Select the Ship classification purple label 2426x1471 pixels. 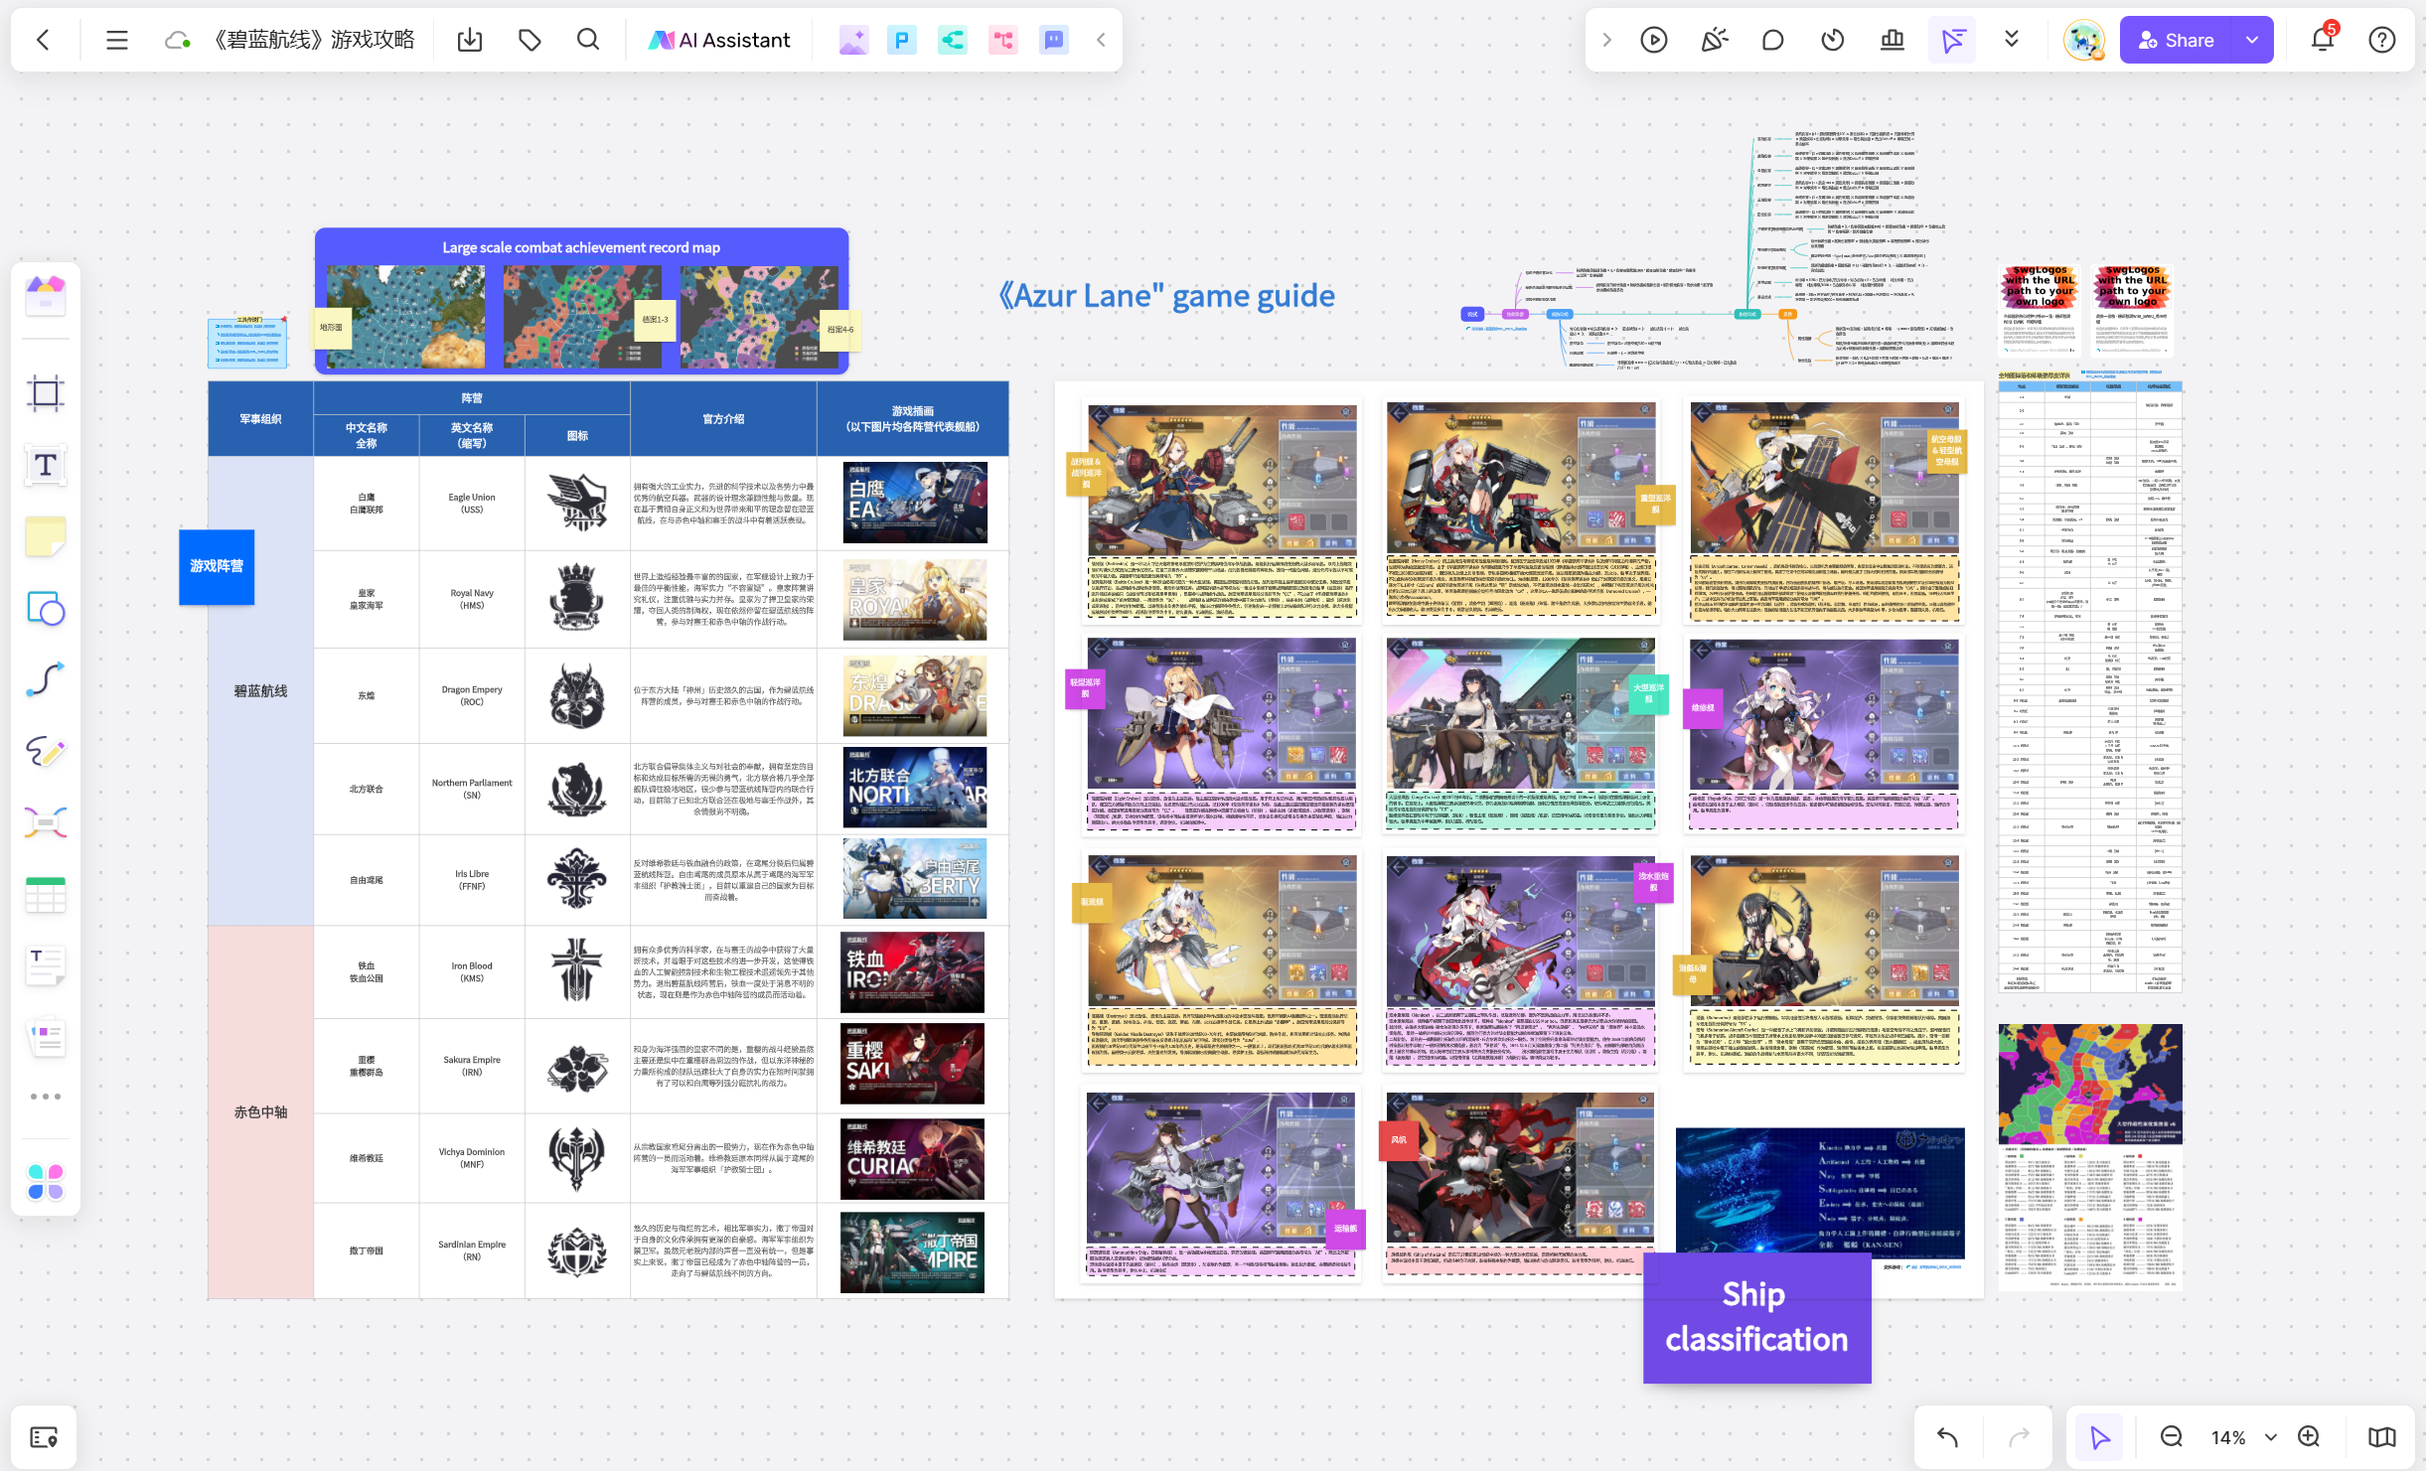(x=1756, y=1317)
